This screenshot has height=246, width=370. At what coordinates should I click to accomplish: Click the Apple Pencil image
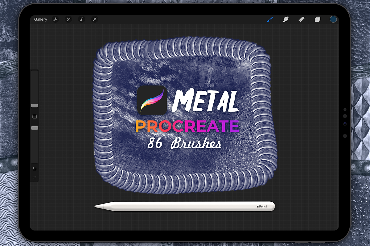point(185,206)
